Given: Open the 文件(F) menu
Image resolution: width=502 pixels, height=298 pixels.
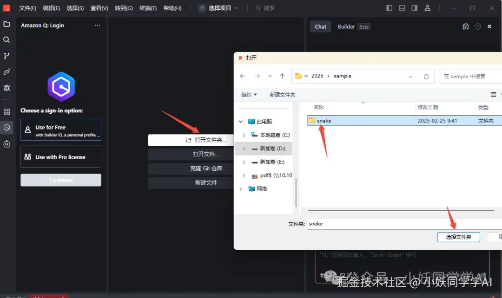Looking at the screenshot, I should tap(27, 8).
